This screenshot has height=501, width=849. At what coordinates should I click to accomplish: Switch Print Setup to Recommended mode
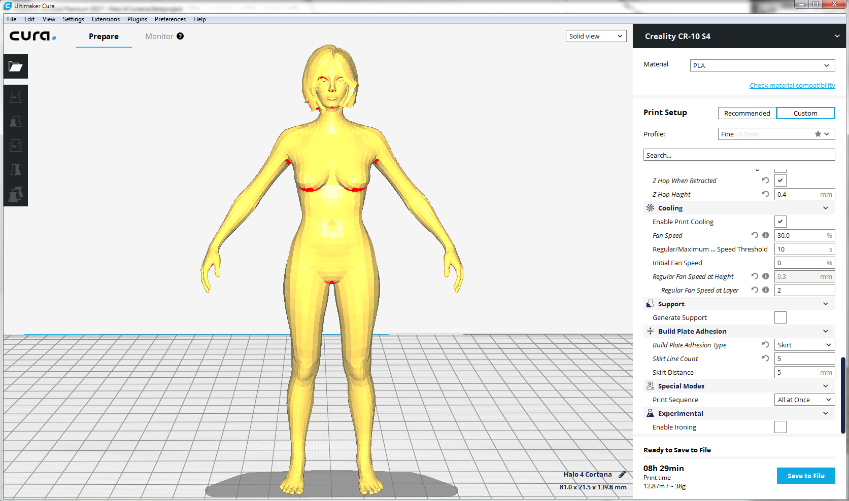click(x=747, y=113)
